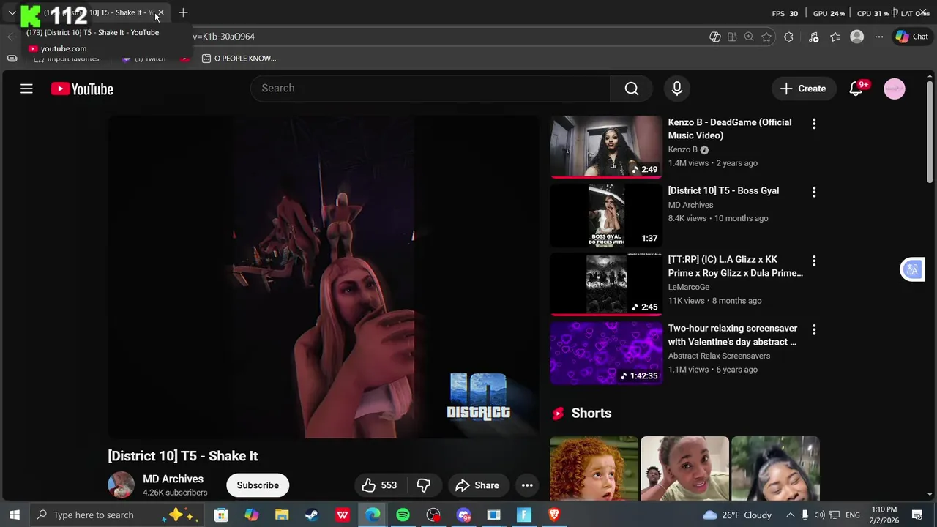The height and width of the screenshot is (527, 937).
Task: Click the YouTube search magnifier button
Action: [632, 89]
